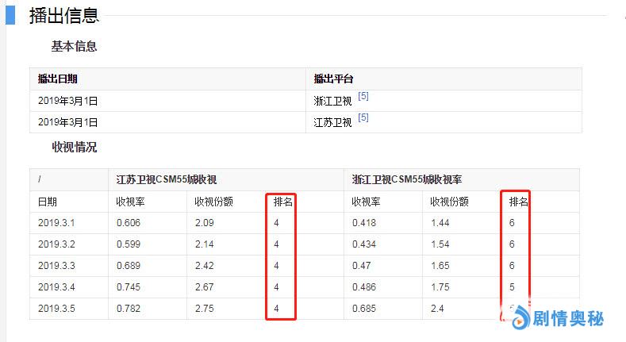
Task: Click the 2.75 share value cell
Action: click(x=204, y=309)
